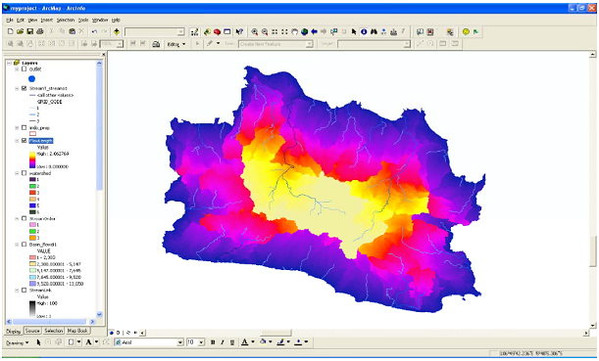Collapse the Layers tree root
The height and width of the screenshot is (361, 599).
click(9, 63)
